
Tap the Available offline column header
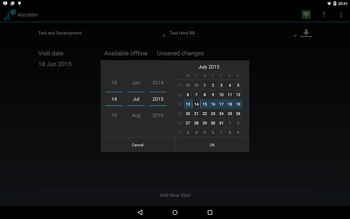(126, 53)
